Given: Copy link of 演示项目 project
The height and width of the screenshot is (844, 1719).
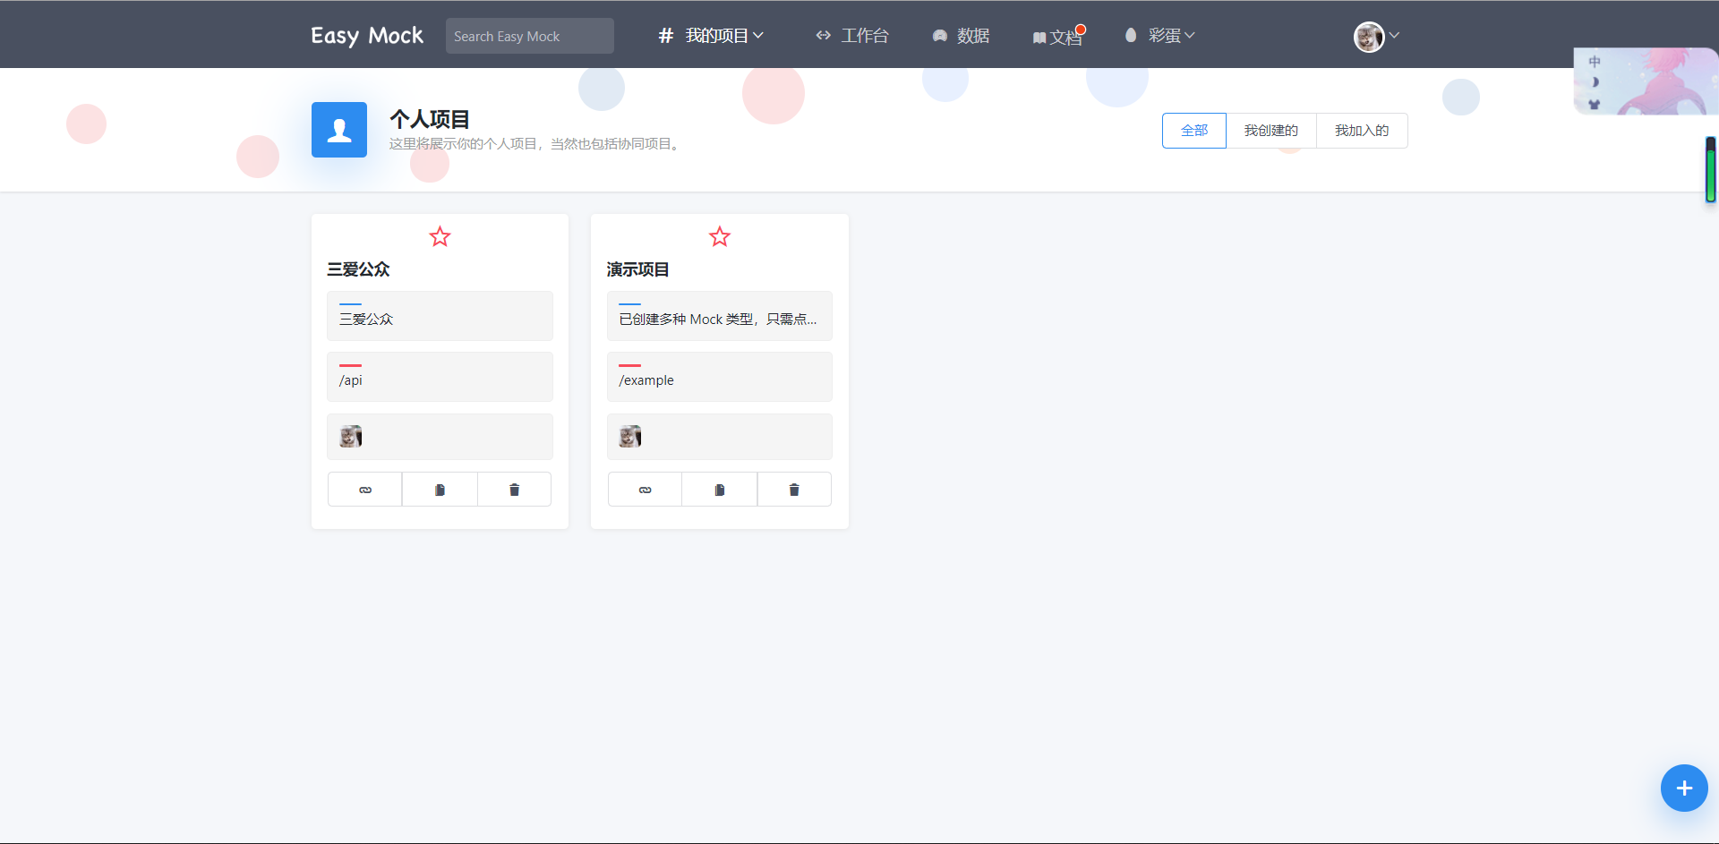Looking at the screenshot, I should pos(645,490).
